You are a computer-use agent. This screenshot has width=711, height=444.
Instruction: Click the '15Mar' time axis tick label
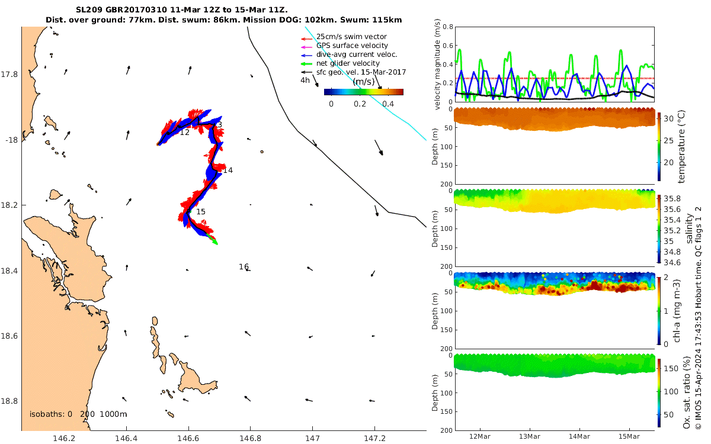[x=630, y=436]
